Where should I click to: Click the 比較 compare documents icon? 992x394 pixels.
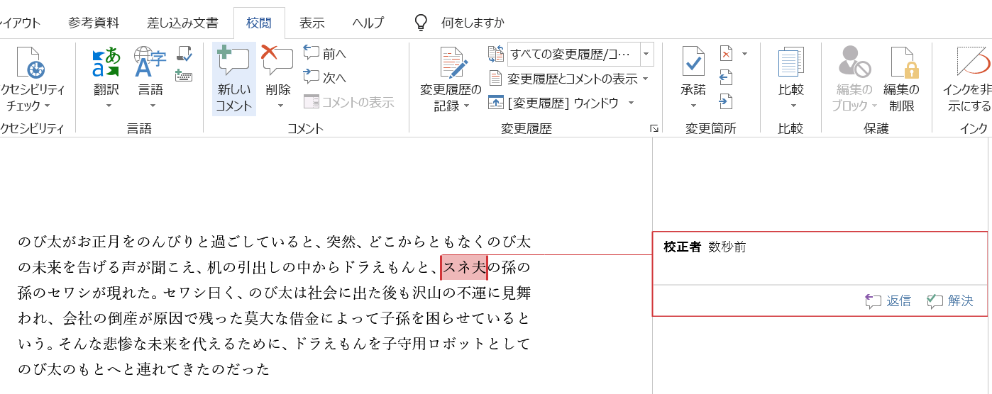790,62
